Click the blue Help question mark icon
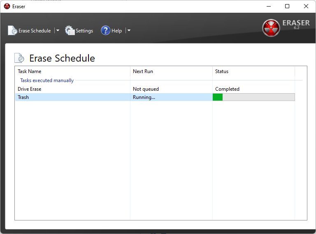Image resolution: width=316 pixels, height=234 pixels. pyautogui.click(x=105, y=30)
